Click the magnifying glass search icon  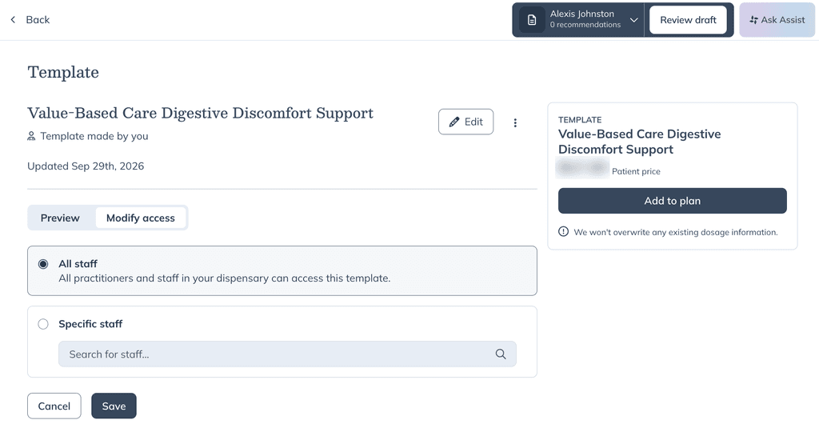click(x=501, y=354)
